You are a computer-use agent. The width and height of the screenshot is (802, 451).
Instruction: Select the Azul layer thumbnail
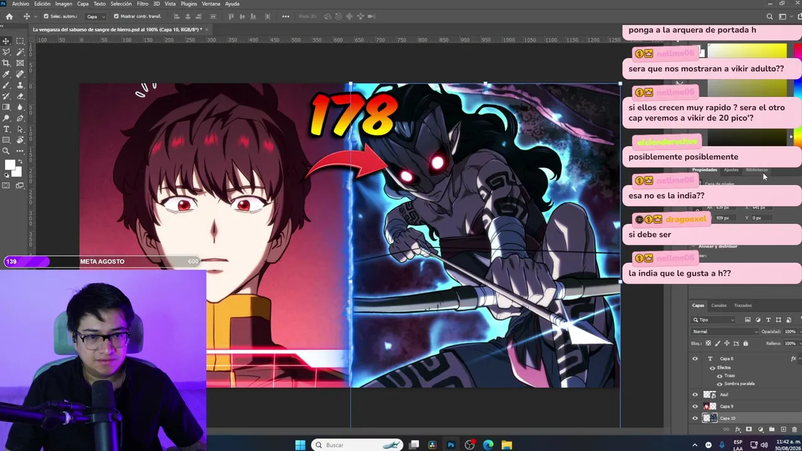tap(710, 395)
